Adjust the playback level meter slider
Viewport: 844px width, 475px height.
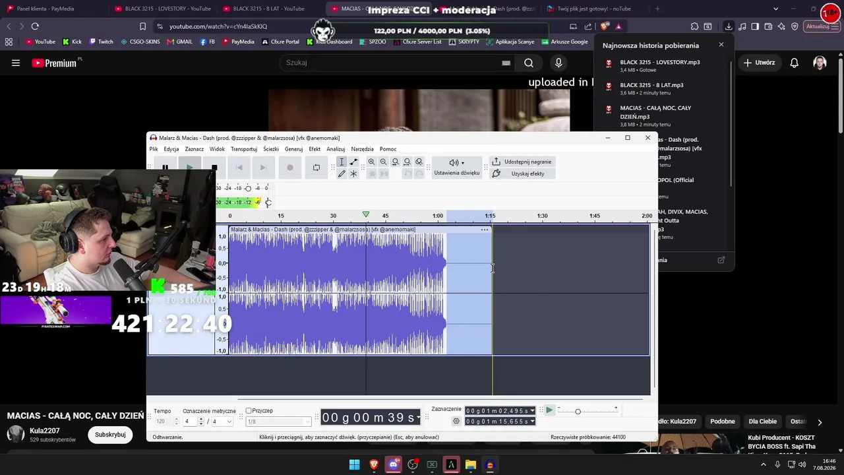click(x=268, y=202)
